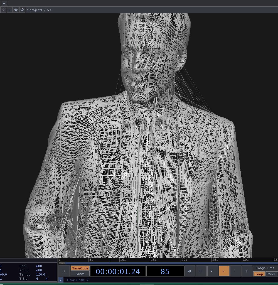Viewport: 278px width, 285px height.
Task: Click the slash button beside Time Path
Action: 61,280
